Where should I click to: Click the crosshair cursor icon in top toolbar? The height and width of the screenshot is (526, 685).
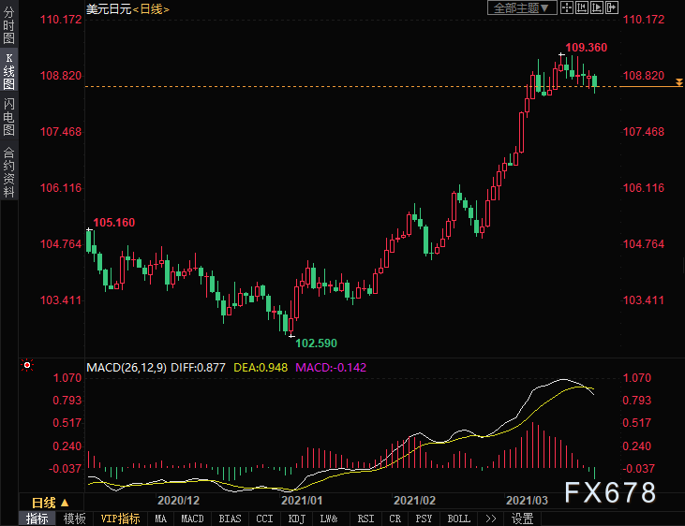tap(568, 7)
